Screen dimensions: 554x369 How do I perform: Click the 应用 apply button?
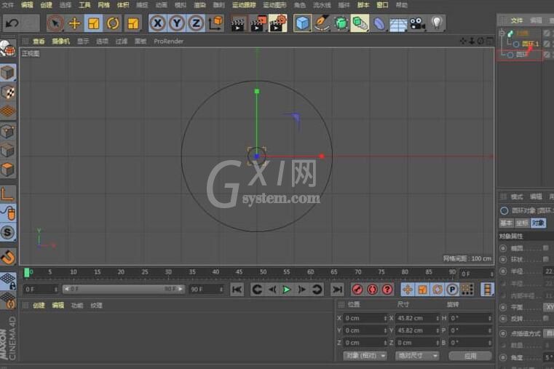tap(470, 356)
